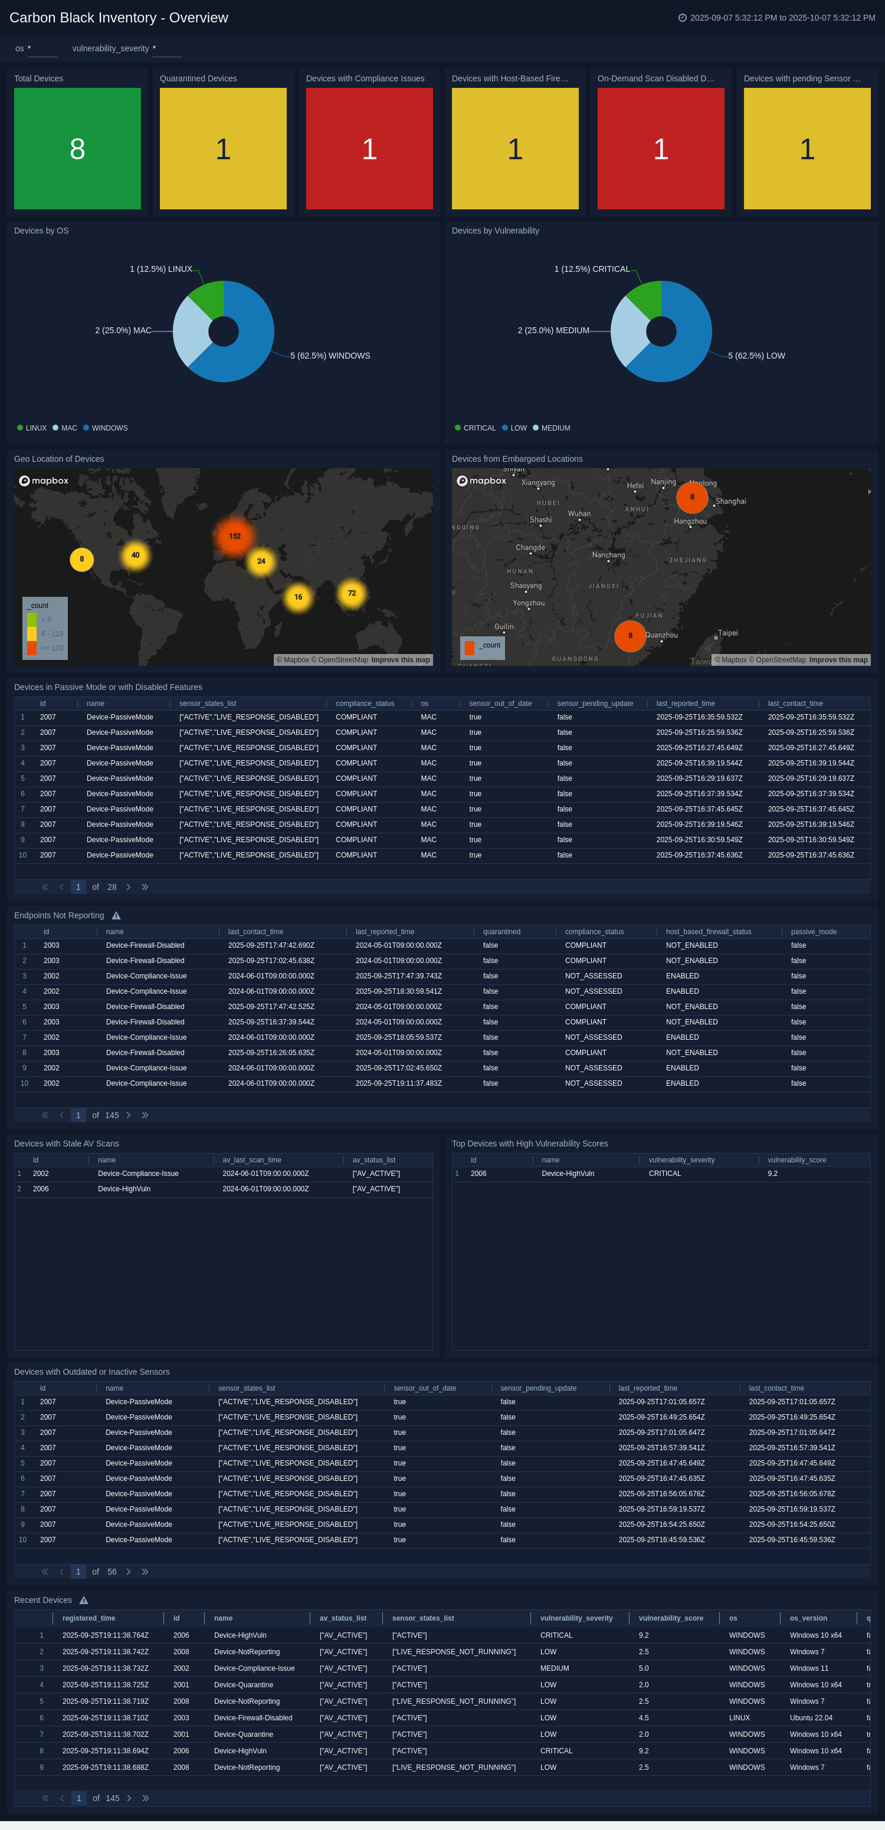885x1830 pixels.
Task: Open the os filter field
Action: tap(42, 49)
